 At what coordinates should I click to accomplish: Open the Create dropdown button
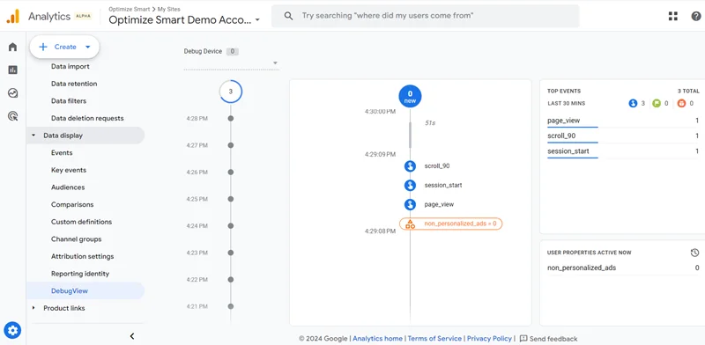(x=64, y=47)
